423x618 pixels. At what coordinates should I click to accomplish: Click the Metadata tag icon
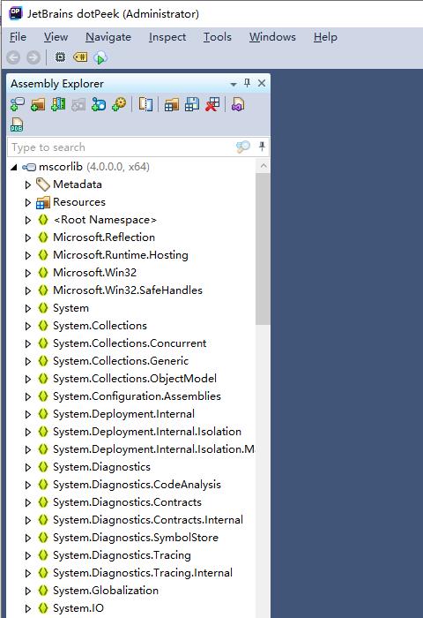pyautogui.click(x=43, y=184)
